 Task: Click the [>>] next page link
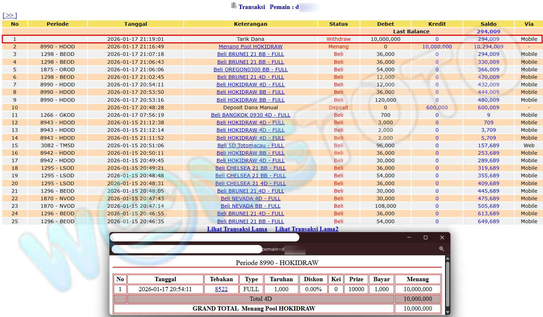[10, 15]
